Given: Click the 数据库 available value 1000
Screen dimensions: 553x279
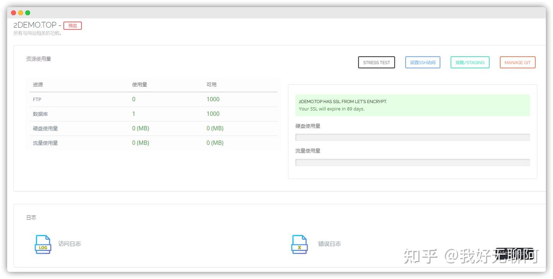Looking at the screenshot, I should pyautogui.click(x=213, y=114).
